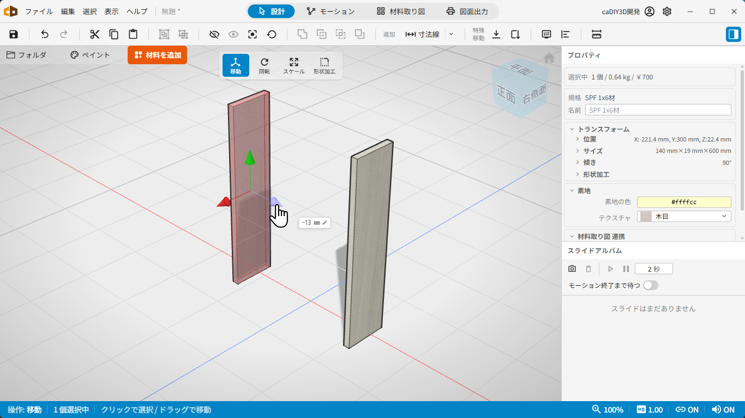Screen dimensions: 745x418
Task: Pause the slide album playback
Action: click(626, 269)
